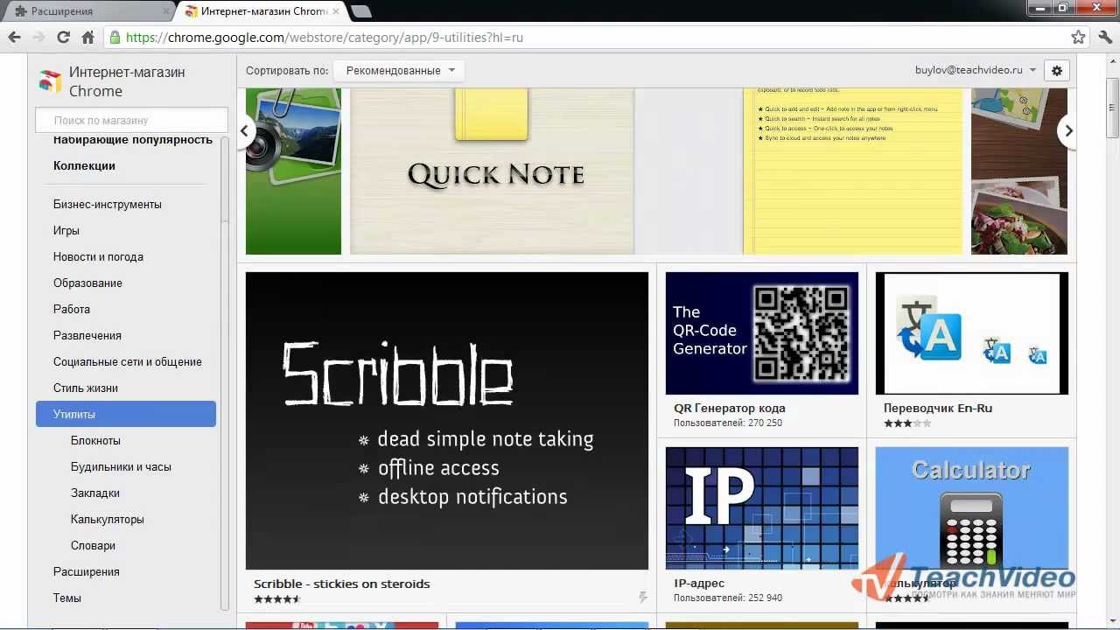Click the Переводчик En-Ru title text
This screenshot has width=1120, height=630.
tap(938, 409)
